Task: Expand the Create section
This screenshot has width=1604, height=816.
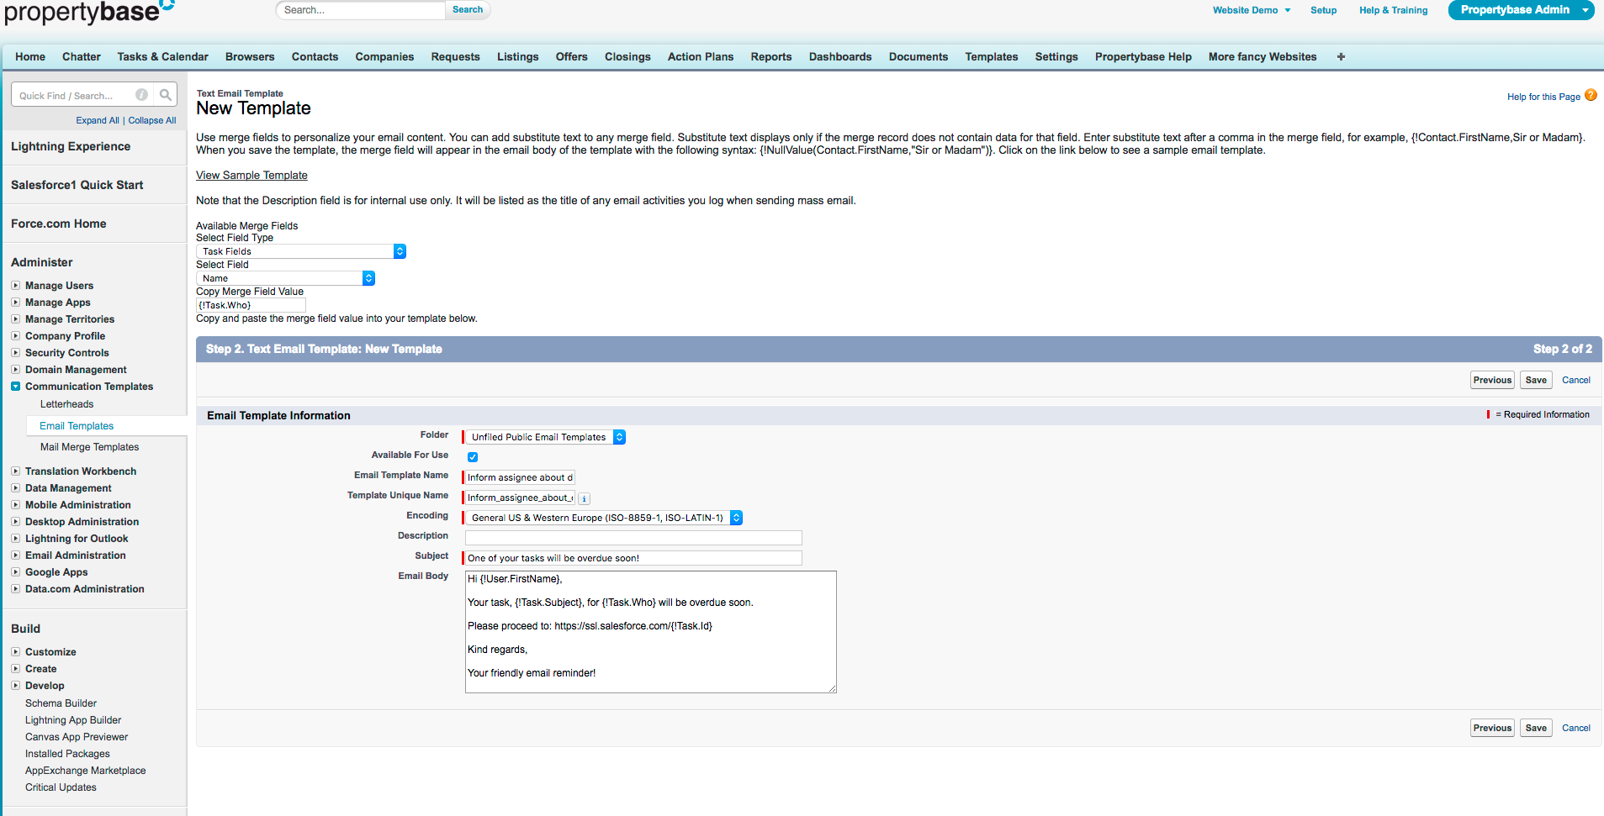Action: click(x=15, y=669)
